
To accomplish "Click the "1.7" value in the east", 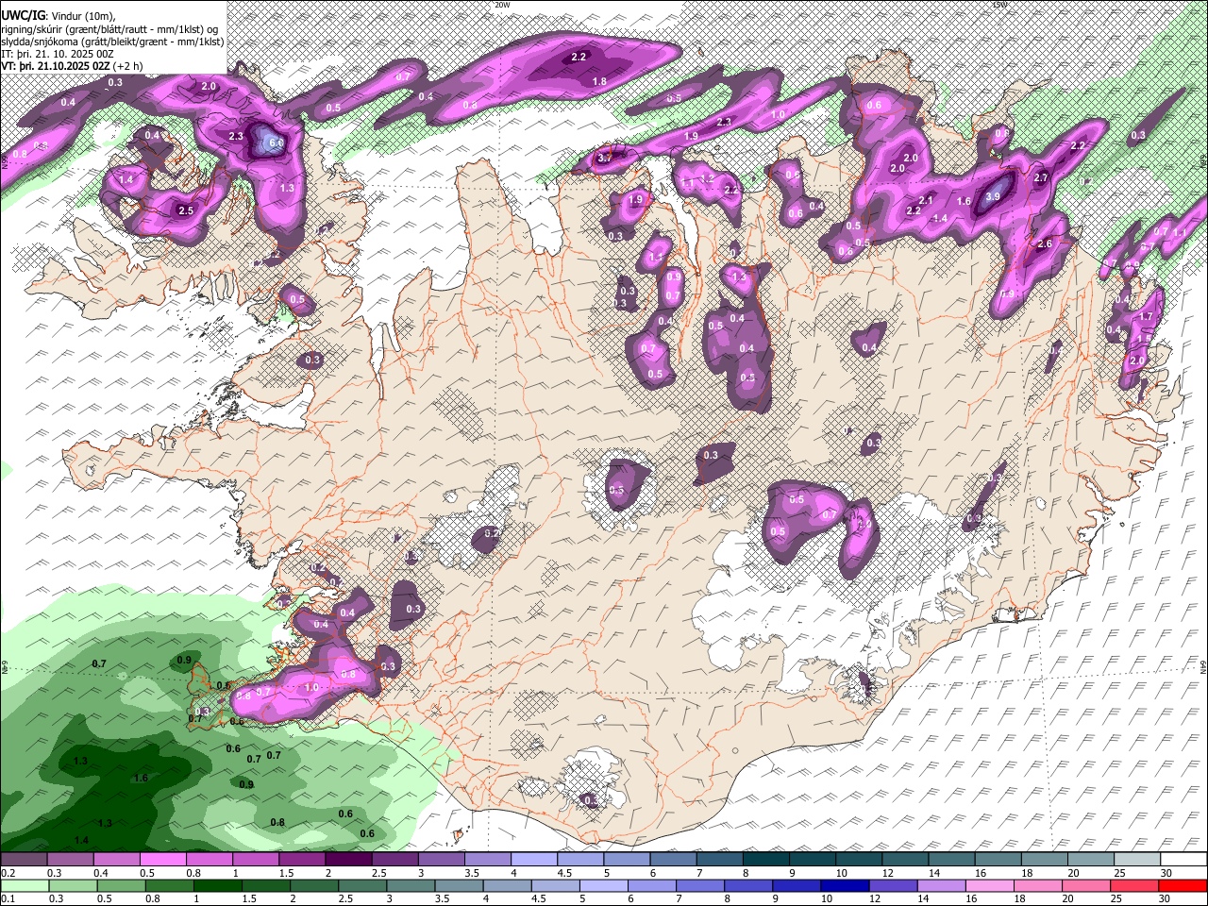I will 1147,316.
